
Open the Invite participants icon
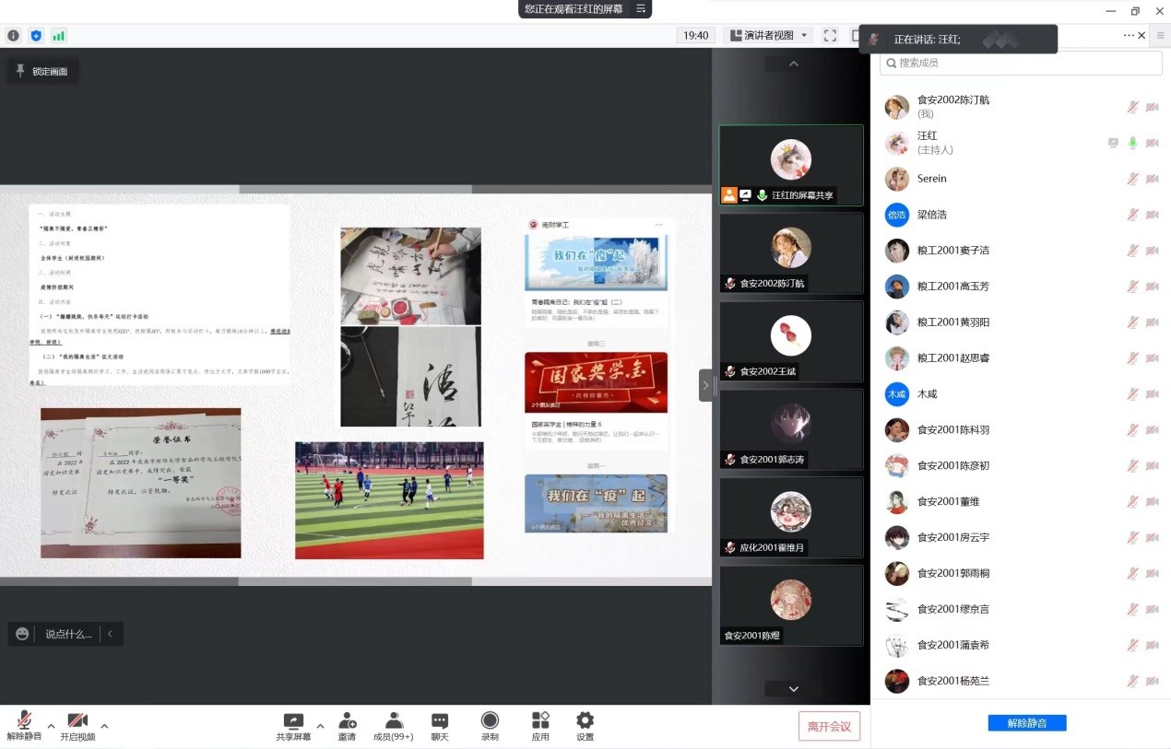click(347, 721)
